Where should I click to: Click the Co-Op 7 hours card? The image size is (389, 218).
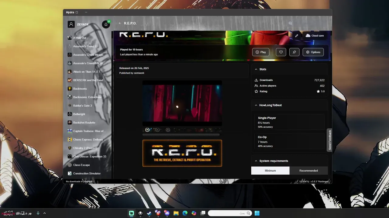289,141
